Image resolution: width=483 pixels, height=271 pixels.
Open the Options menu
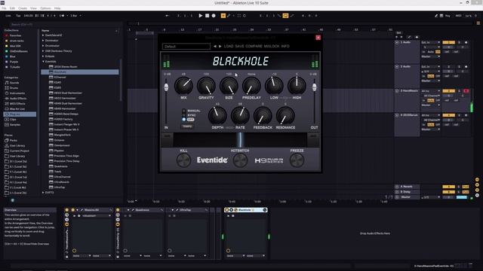point(45,8)
